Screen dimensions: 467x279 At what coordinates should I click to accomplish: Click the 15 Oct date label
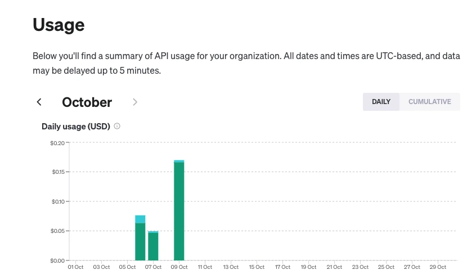tap(257, 267)
